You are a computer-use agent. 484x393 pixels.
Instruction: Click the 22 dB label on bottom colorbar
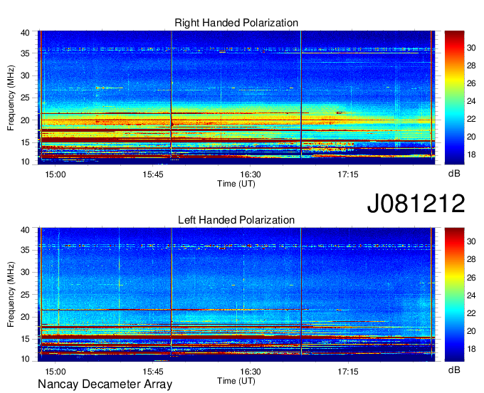pyautogui.click(x=471, y=313)
